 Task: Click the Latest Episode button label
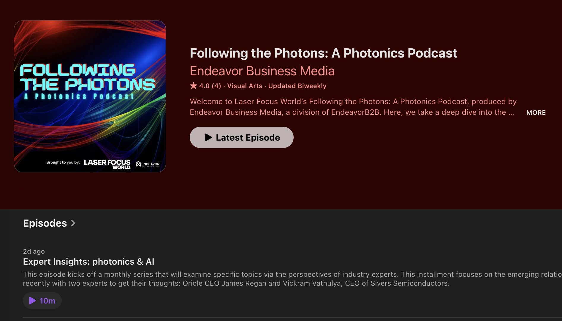(248, 137)
